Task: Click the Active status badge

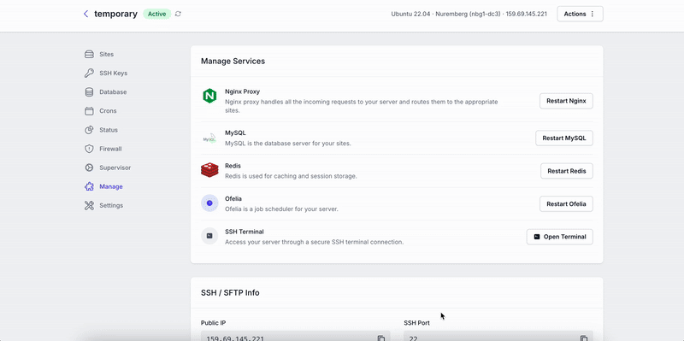Action: [157, 14]
